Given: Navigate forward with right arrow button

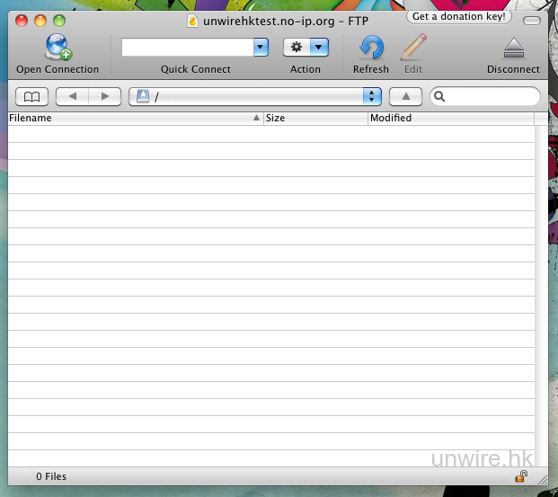Looking at the screenshot, I should (x=105, y=96).
